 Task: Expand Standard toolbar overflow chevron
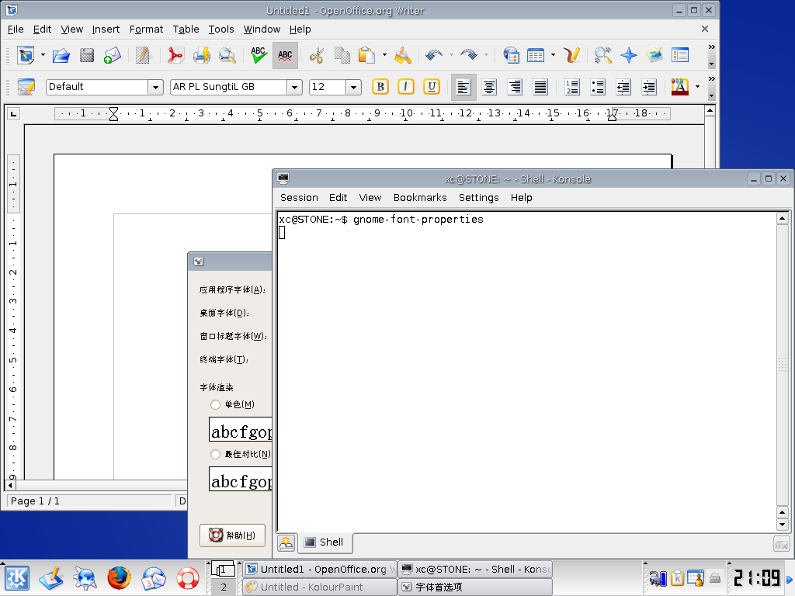point(711,47)
